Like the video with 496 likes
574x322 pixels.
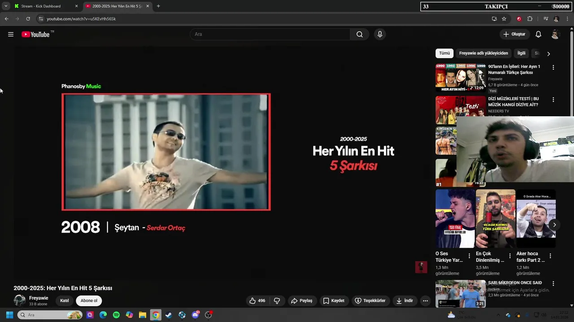pos(257,301)
